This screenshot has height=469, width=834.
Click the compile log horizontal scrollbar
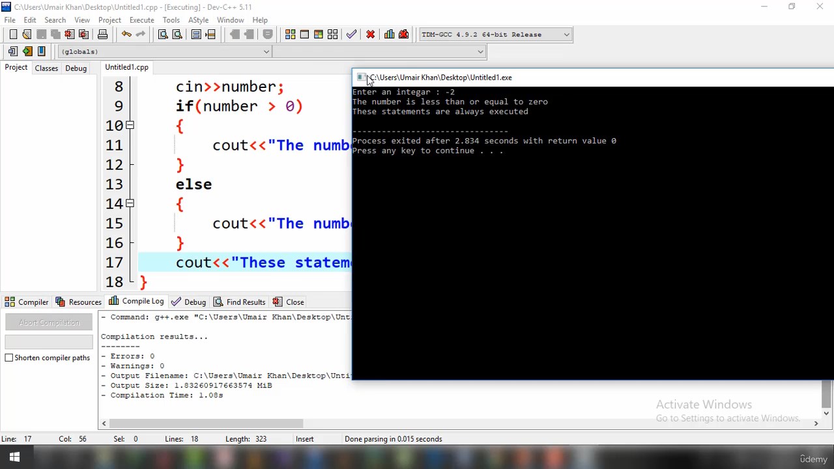coord(205,423)
